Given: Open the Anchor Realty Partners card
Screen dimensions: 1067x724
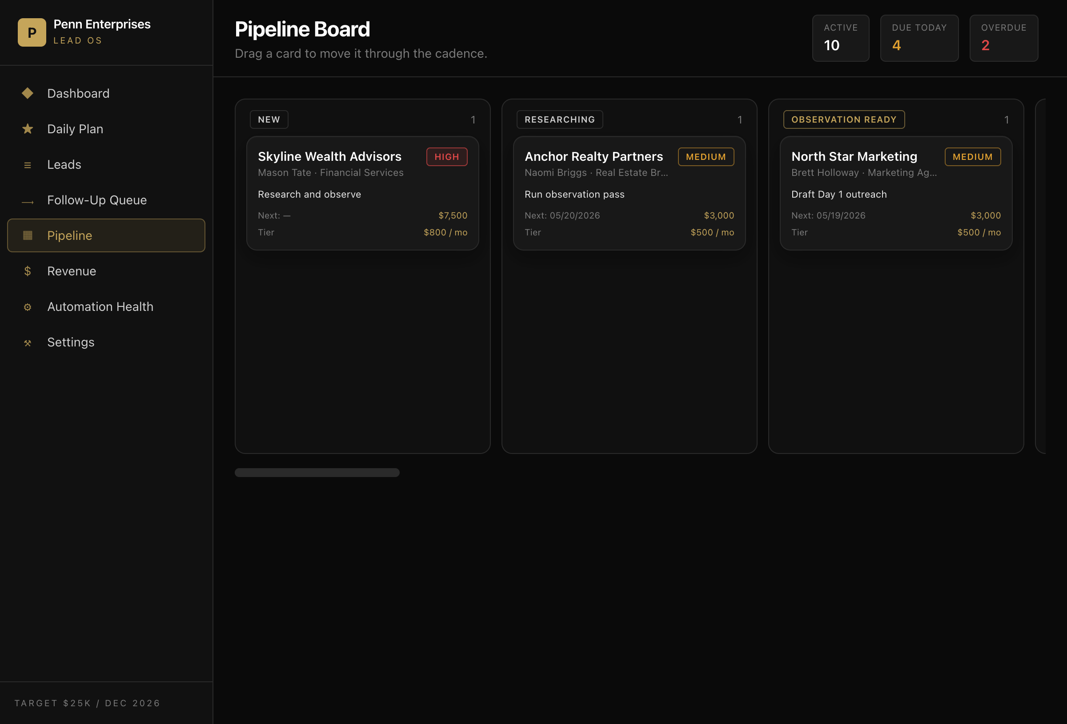Looking at the screenshot, I should click(629, 193).
